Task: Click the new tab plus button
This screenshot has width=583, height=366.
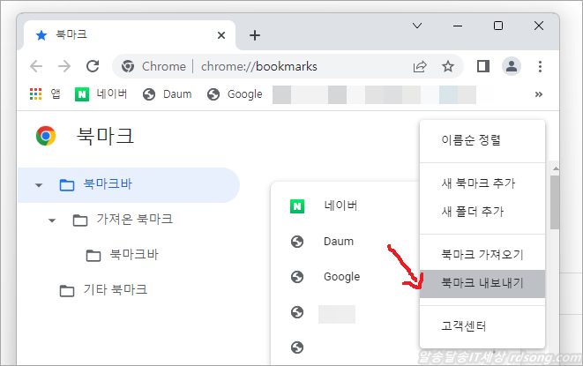Action: tap(255, 35)
